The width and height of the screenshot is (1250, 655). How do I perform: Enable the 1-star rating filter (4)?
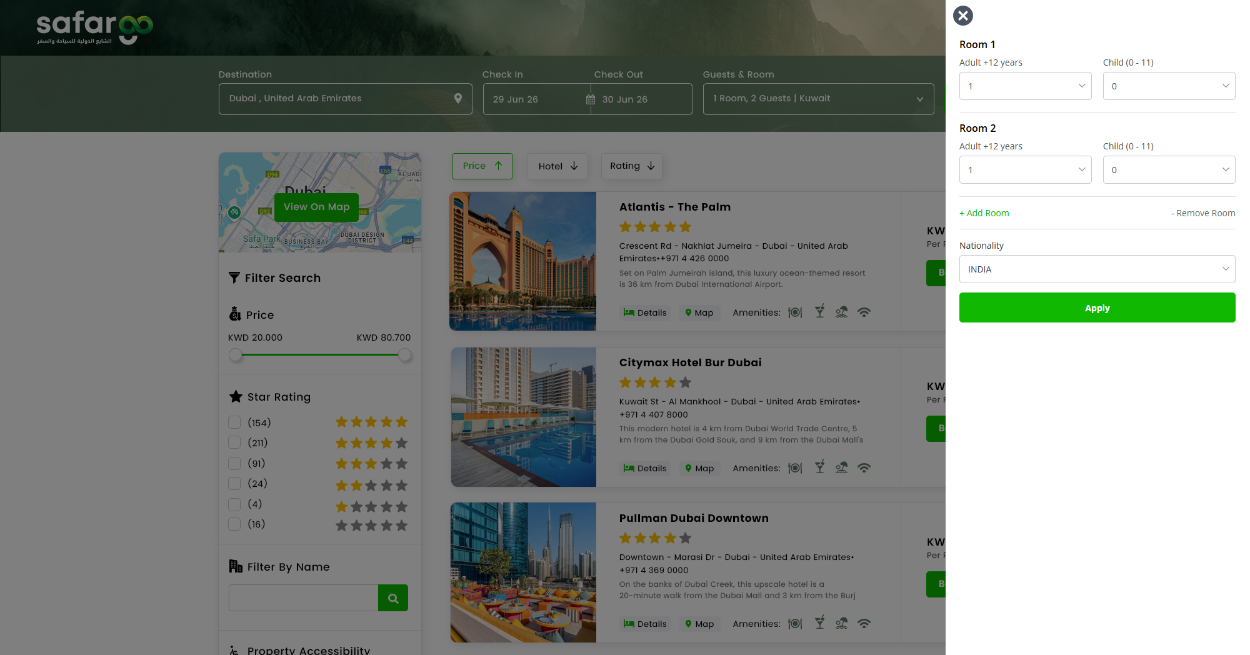[x=234, y=504]
